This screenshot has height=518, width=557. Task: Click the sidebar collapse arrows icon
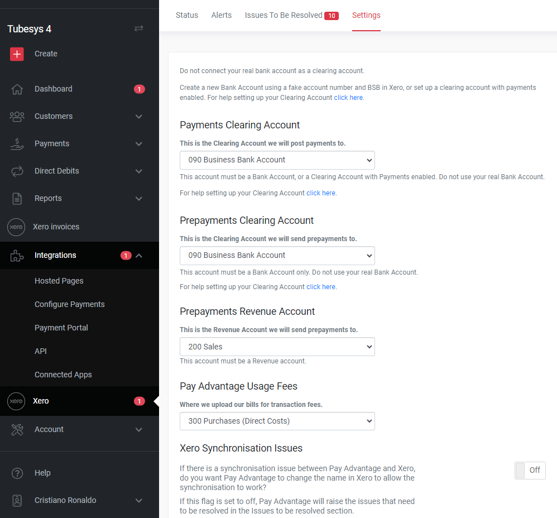pyautogui.click(x=138, y=28)
